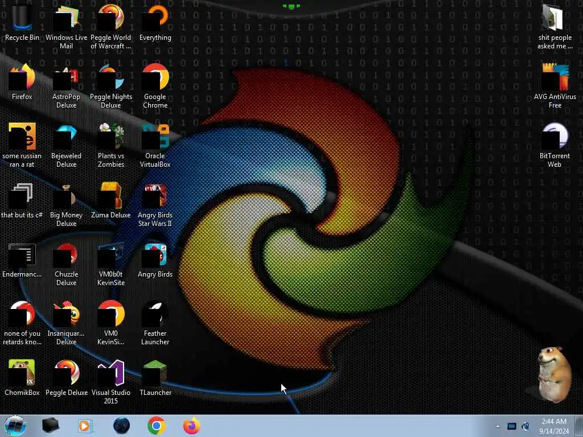583x437 pixels.
Task: Open Chrome from the taskbar
Action: 156,426
